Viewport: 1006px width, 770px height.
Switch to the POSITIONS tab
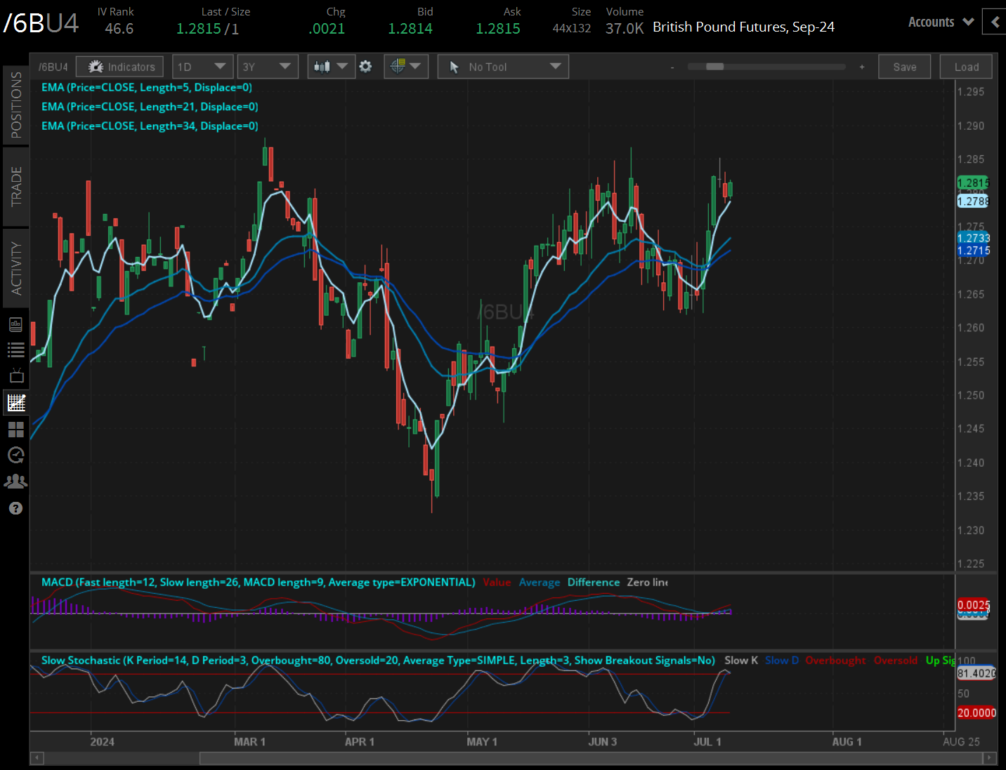coord(15,105)
